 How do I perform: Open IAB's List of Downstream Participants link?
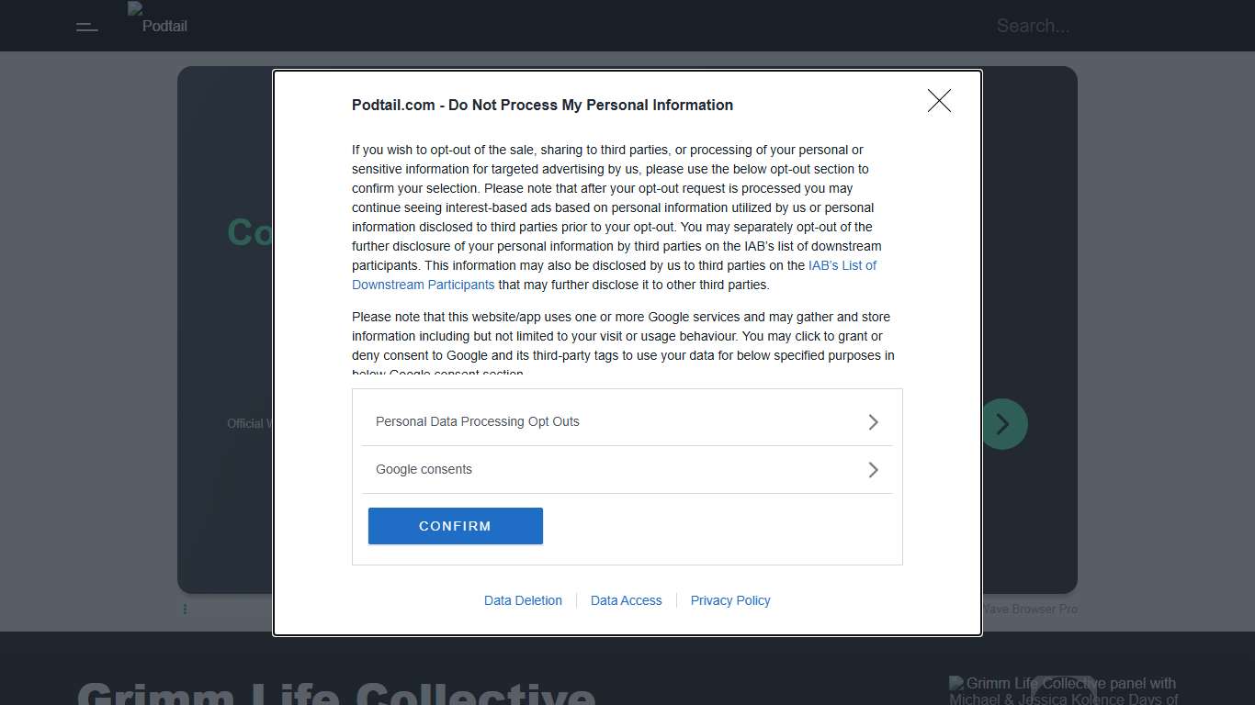point(842,266)
